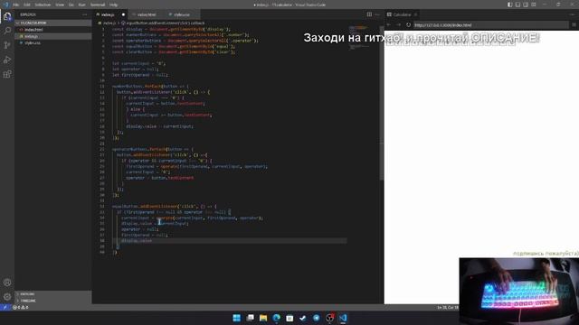Viewport: 579px width, 325px height.
Task: Open the Explorer panel more actions
Action: [x=85, y=14]
